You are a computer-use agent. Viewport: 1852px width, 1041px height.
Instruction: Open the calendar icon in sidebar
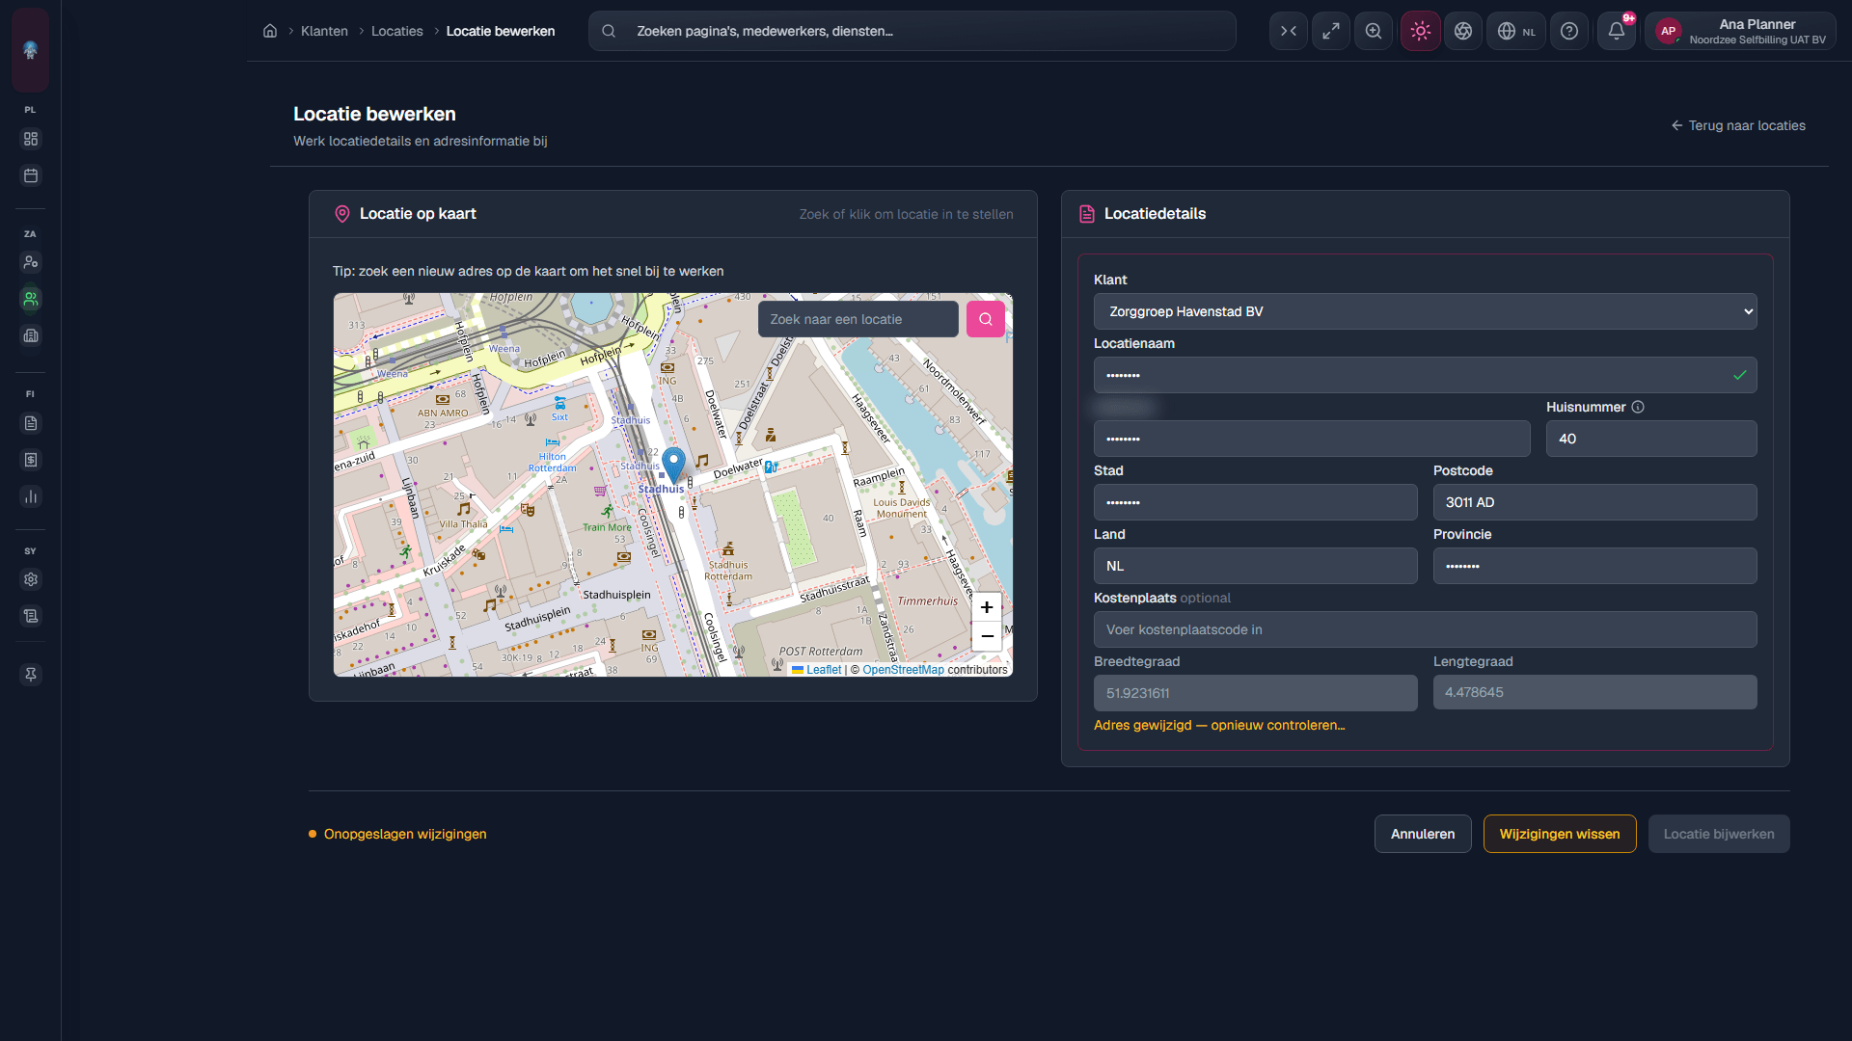coord(31,175)
